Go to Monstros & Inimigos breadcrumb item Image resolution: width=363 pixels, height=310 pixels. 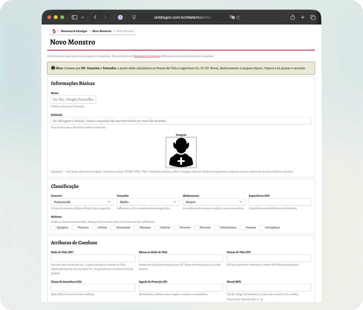[x=74, y=31]
